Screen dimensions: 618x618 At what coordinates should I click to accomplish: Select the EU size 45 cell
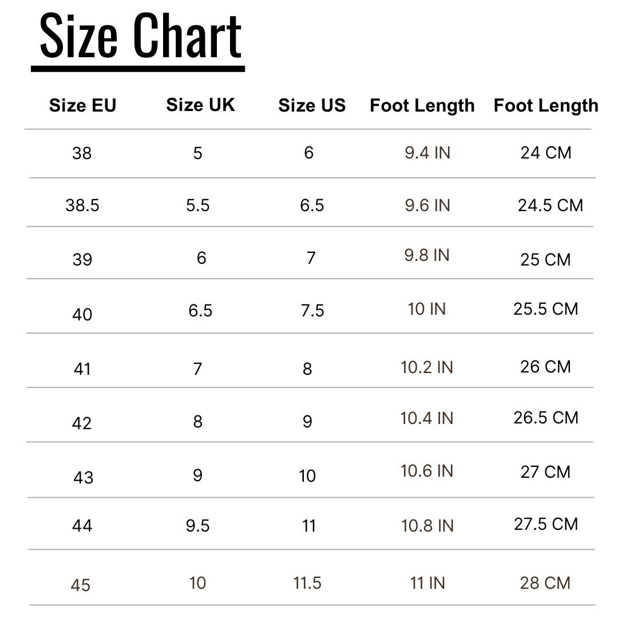(81, 585)
